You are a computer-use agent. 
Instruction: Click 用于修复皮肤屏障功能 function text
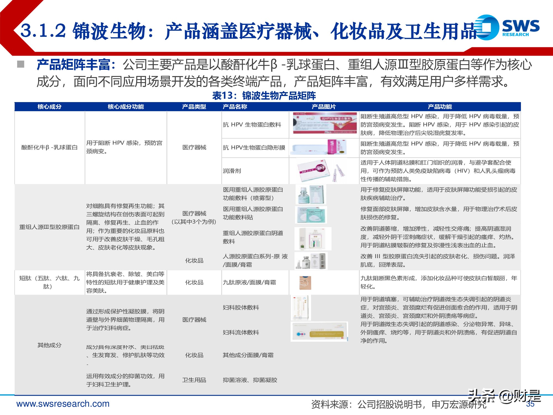tap(439, 194)
